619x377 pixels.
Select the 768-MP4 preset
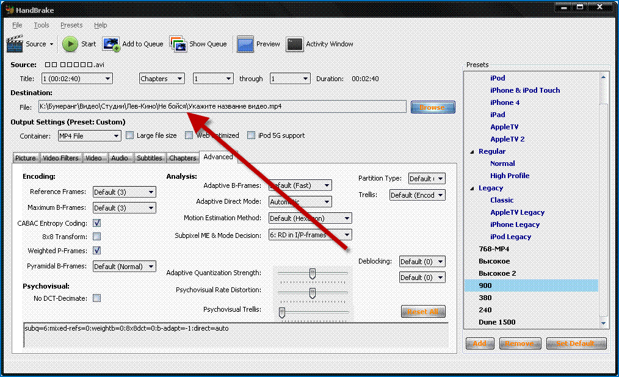[493, 250]
